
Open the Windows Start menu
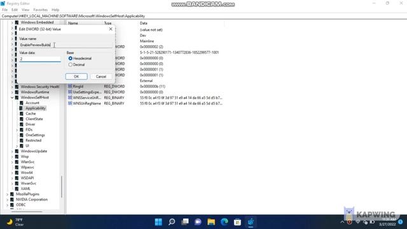pos(158,222)
